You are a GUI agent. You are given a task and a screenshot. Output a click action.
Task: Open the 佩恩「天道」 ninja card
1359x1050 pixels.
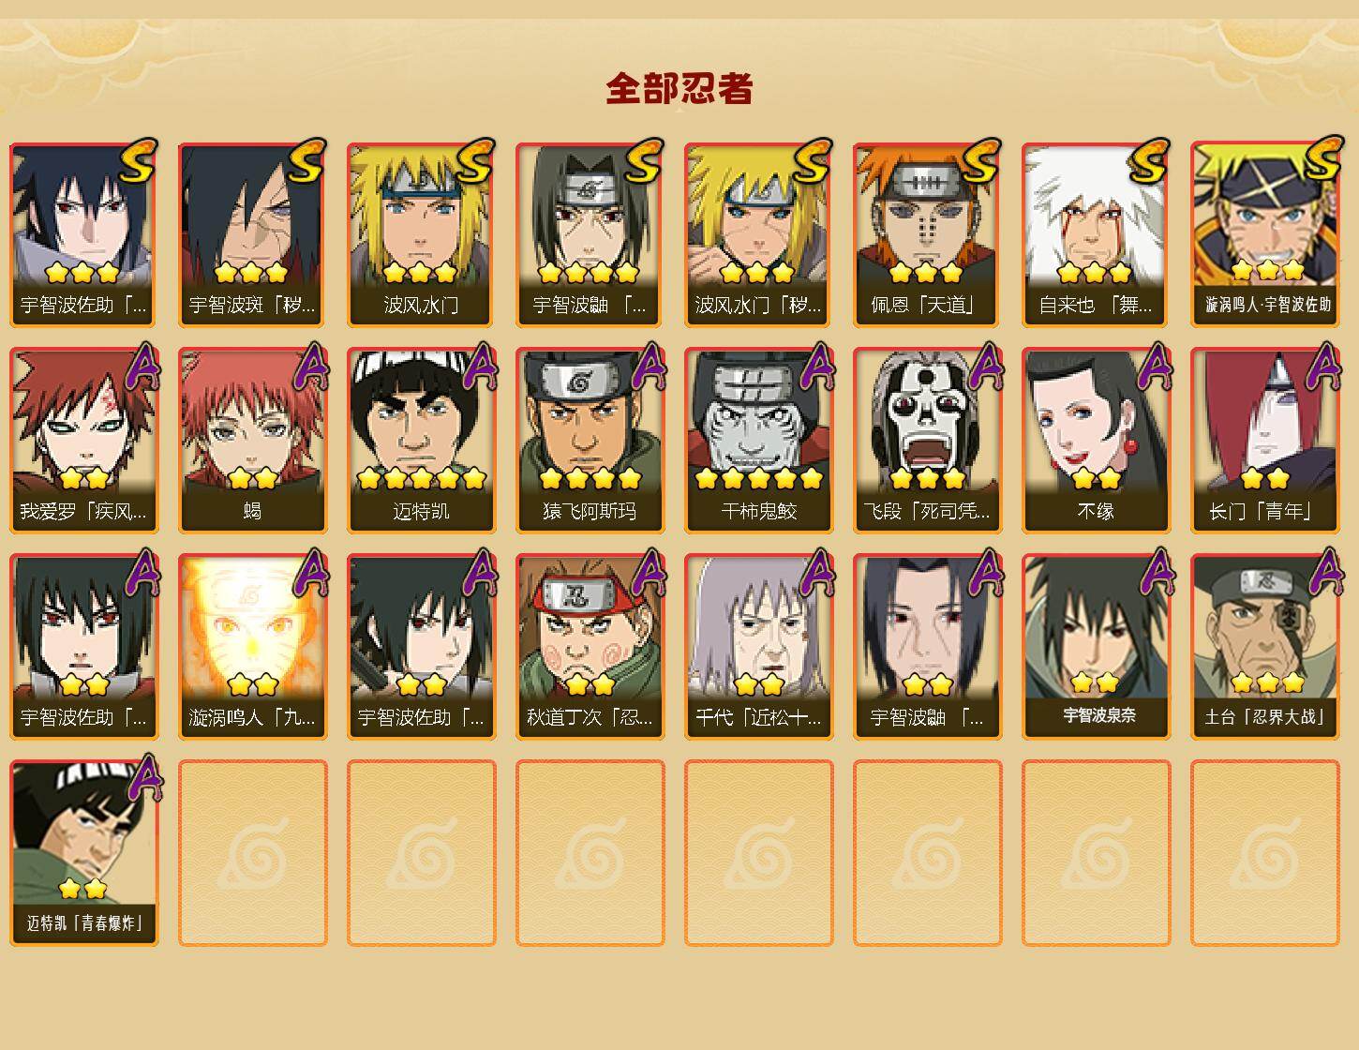click(928, 234)
